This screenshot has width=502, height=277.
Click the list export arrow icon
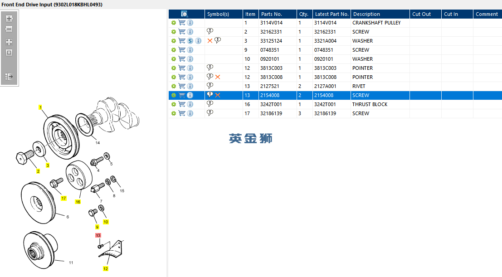9,77
